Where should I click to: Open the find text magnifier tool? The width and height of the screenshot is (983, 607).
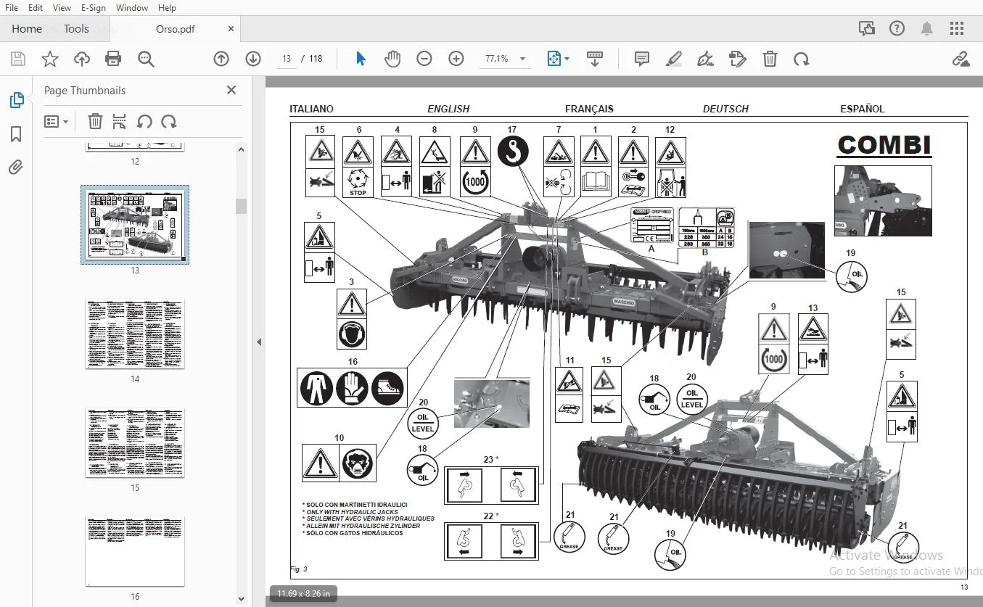146,59
